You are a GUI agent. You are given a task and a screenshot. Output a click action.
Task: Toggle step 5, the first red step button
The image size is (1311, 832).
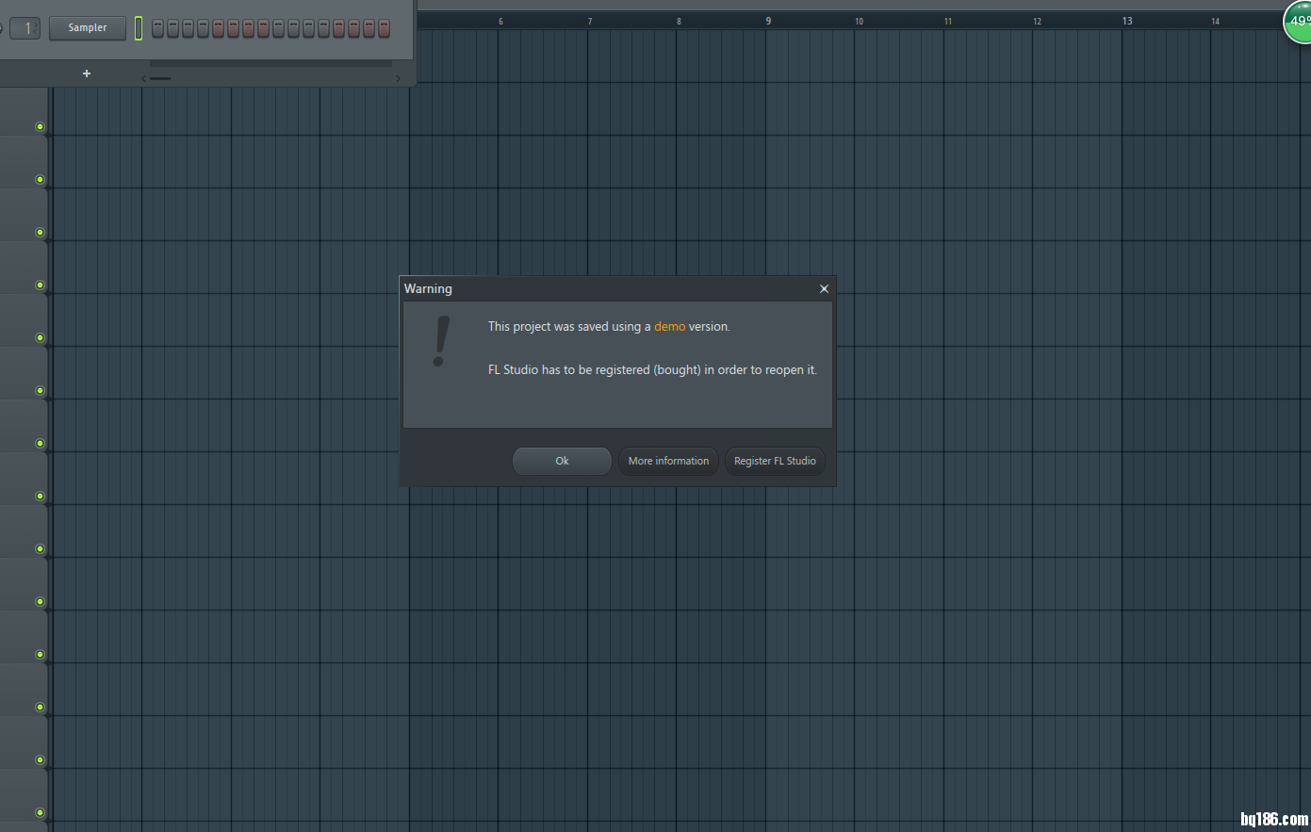(218, 28)
